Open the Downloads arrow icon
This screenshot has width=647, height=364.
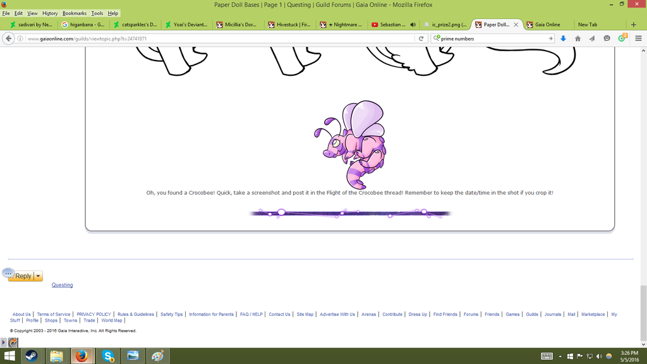[563, 39]
